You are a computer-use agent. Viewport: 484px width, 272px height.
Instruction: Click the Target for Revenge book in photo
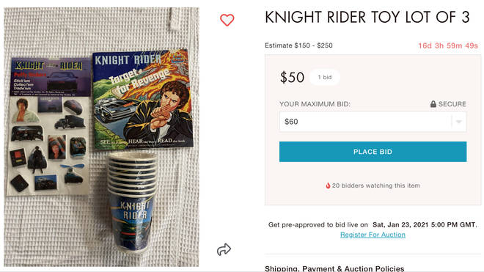[142, 100]
